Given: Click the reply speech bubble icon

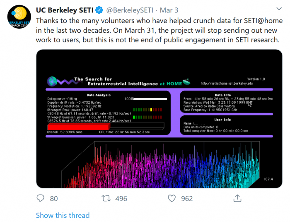Looking at the screenshot, I should tap(41, 199).
